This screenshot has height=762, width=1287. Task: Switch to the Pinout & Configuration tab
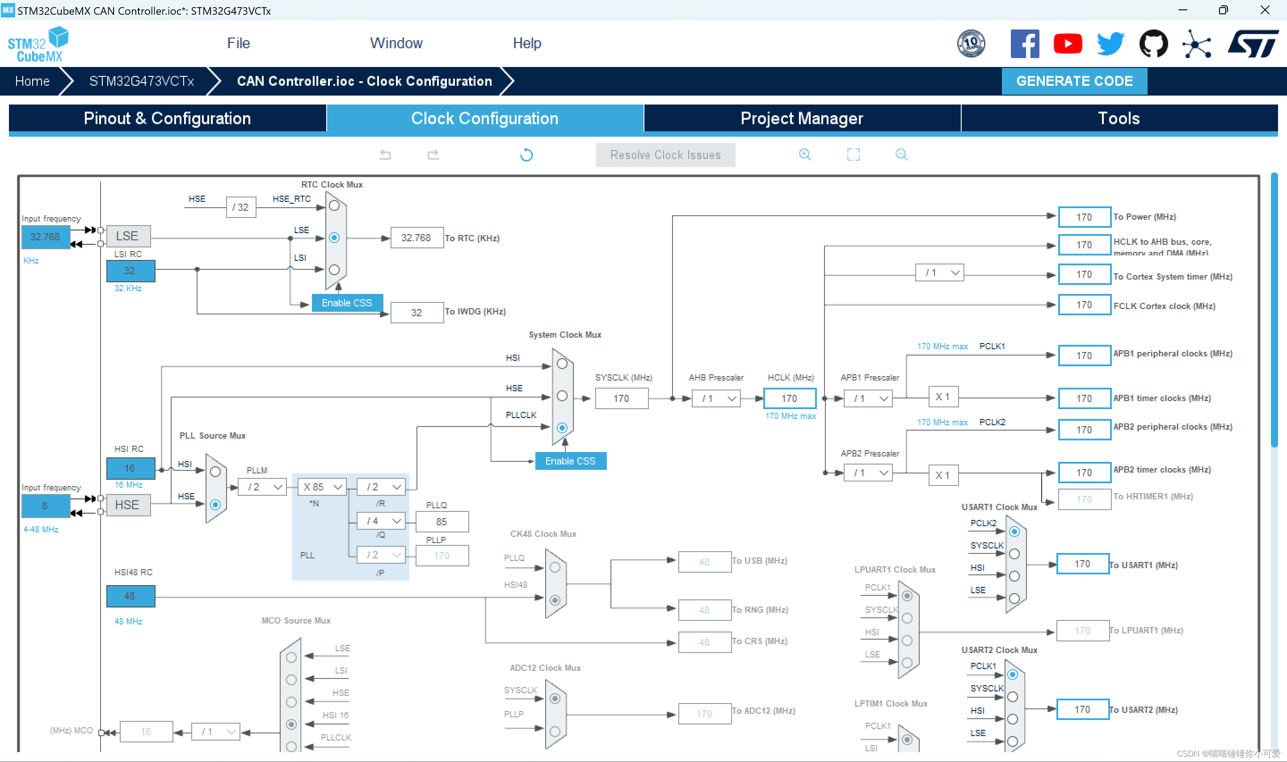tap(168, 119)
